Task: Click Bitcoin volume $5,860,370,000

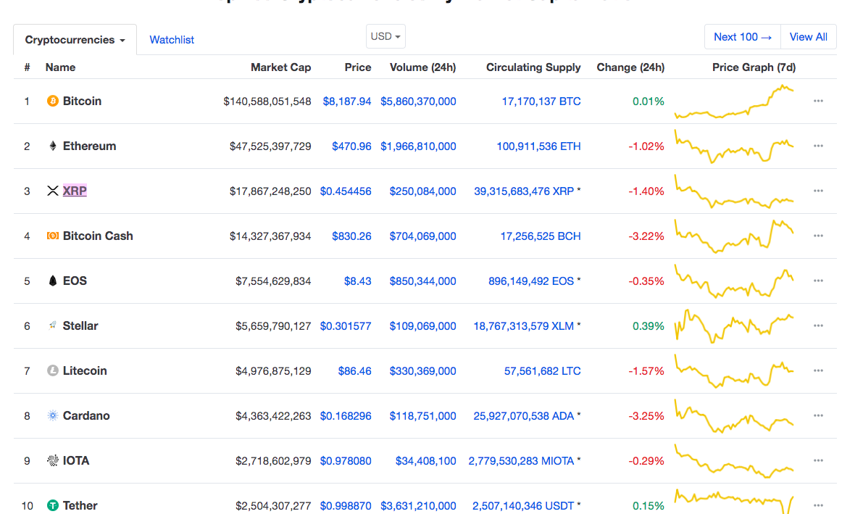Action: 418,101
